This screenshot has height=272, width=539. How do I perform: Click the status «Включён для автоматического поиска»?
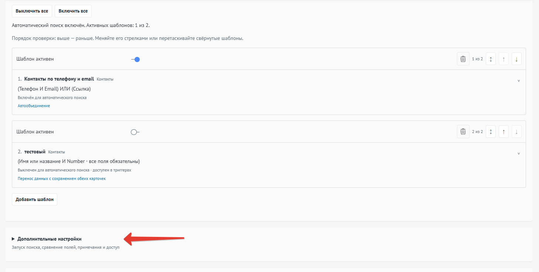click(52, 98)
